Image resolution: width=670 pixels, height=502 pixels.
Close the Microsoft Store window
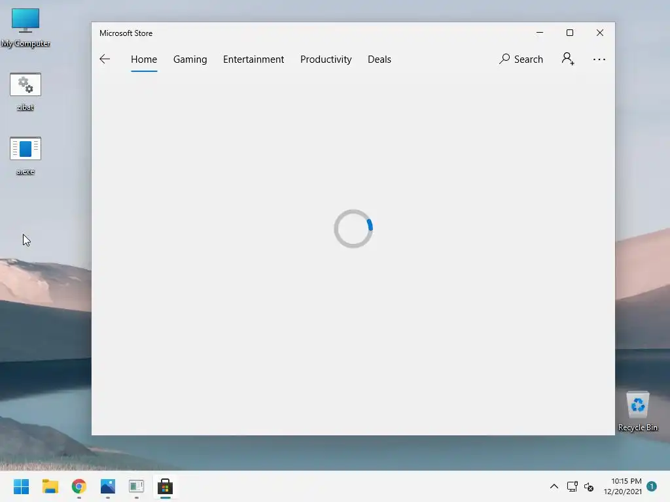(x=600, y=33)
